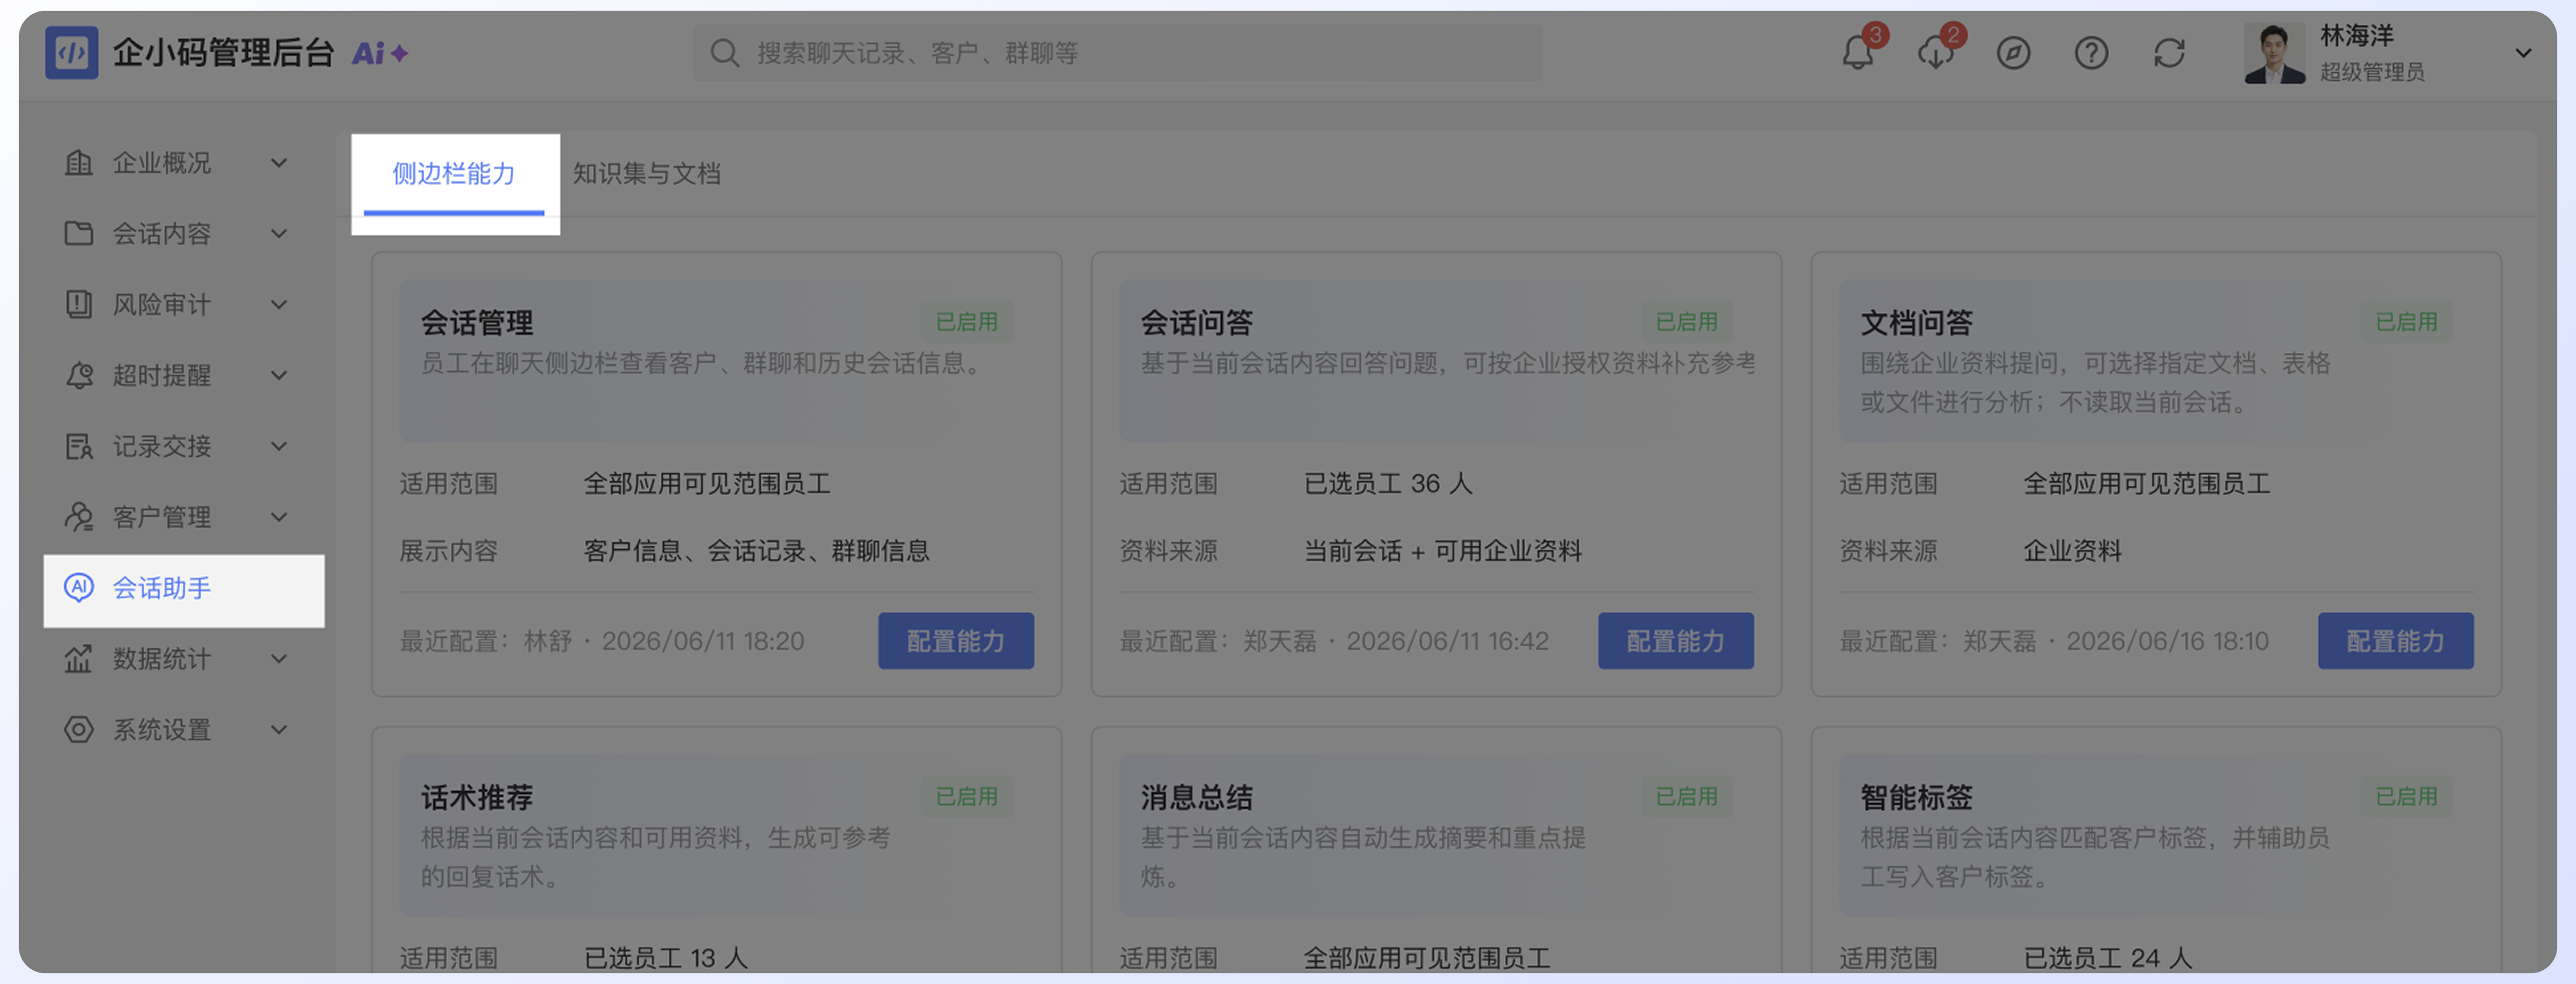Open the user account dropdown arrow
Viewport: 2576px width, 984px height.
(x=2523, y=53)
